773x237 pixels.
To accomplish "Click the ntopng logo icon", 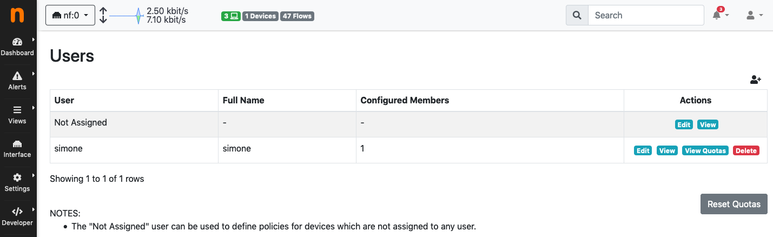I will click(x=18, y=15).
